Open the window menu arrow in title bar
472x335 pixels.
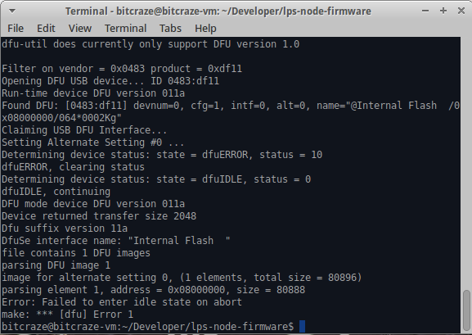pos(12,11)
